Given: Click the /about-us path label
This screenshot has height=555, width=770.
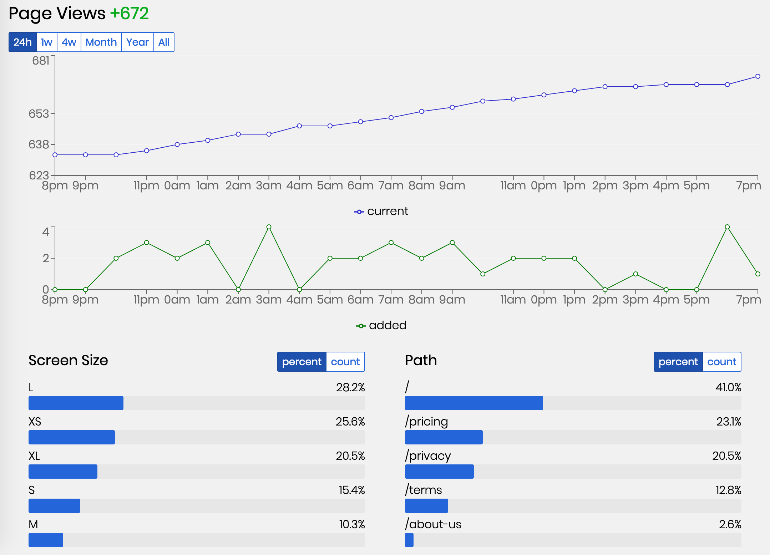Looking at the screenshot, I should (x=433, y=524).
